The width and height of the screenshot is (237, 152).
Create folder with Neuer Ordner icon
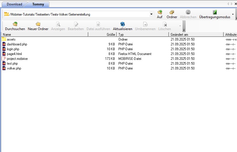click(38, 24)
